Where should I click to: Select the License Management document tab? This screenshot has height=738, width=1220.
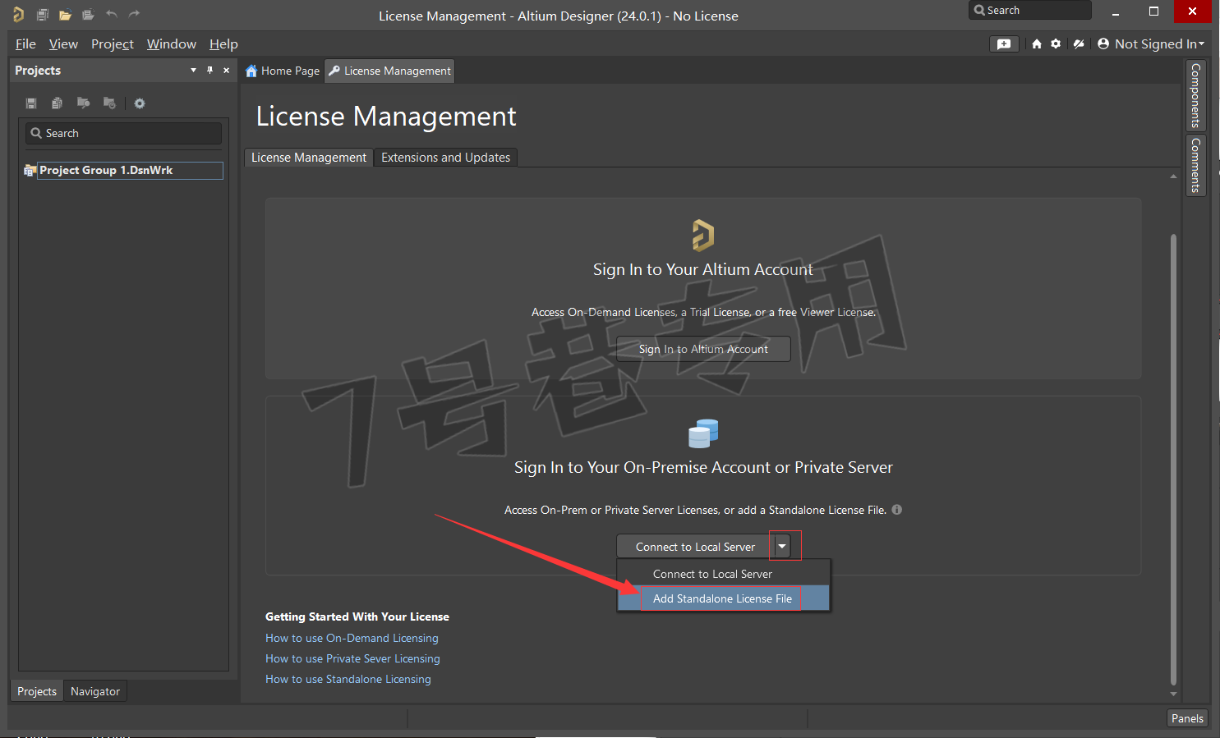click(x=389, y=71)
